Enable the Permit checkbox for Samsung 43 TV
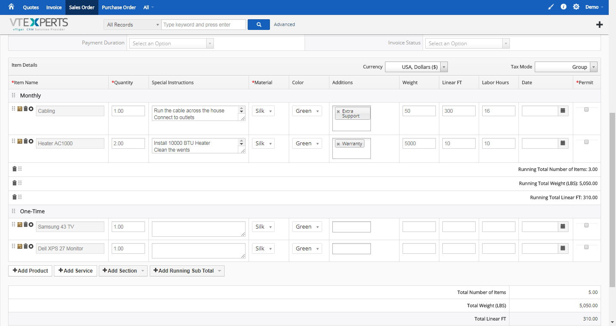 [586, 225]
